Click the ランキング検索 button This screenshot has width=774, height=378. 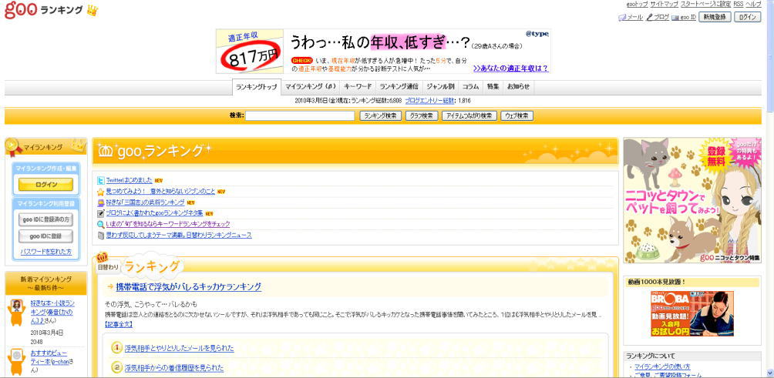pos(381,116)
